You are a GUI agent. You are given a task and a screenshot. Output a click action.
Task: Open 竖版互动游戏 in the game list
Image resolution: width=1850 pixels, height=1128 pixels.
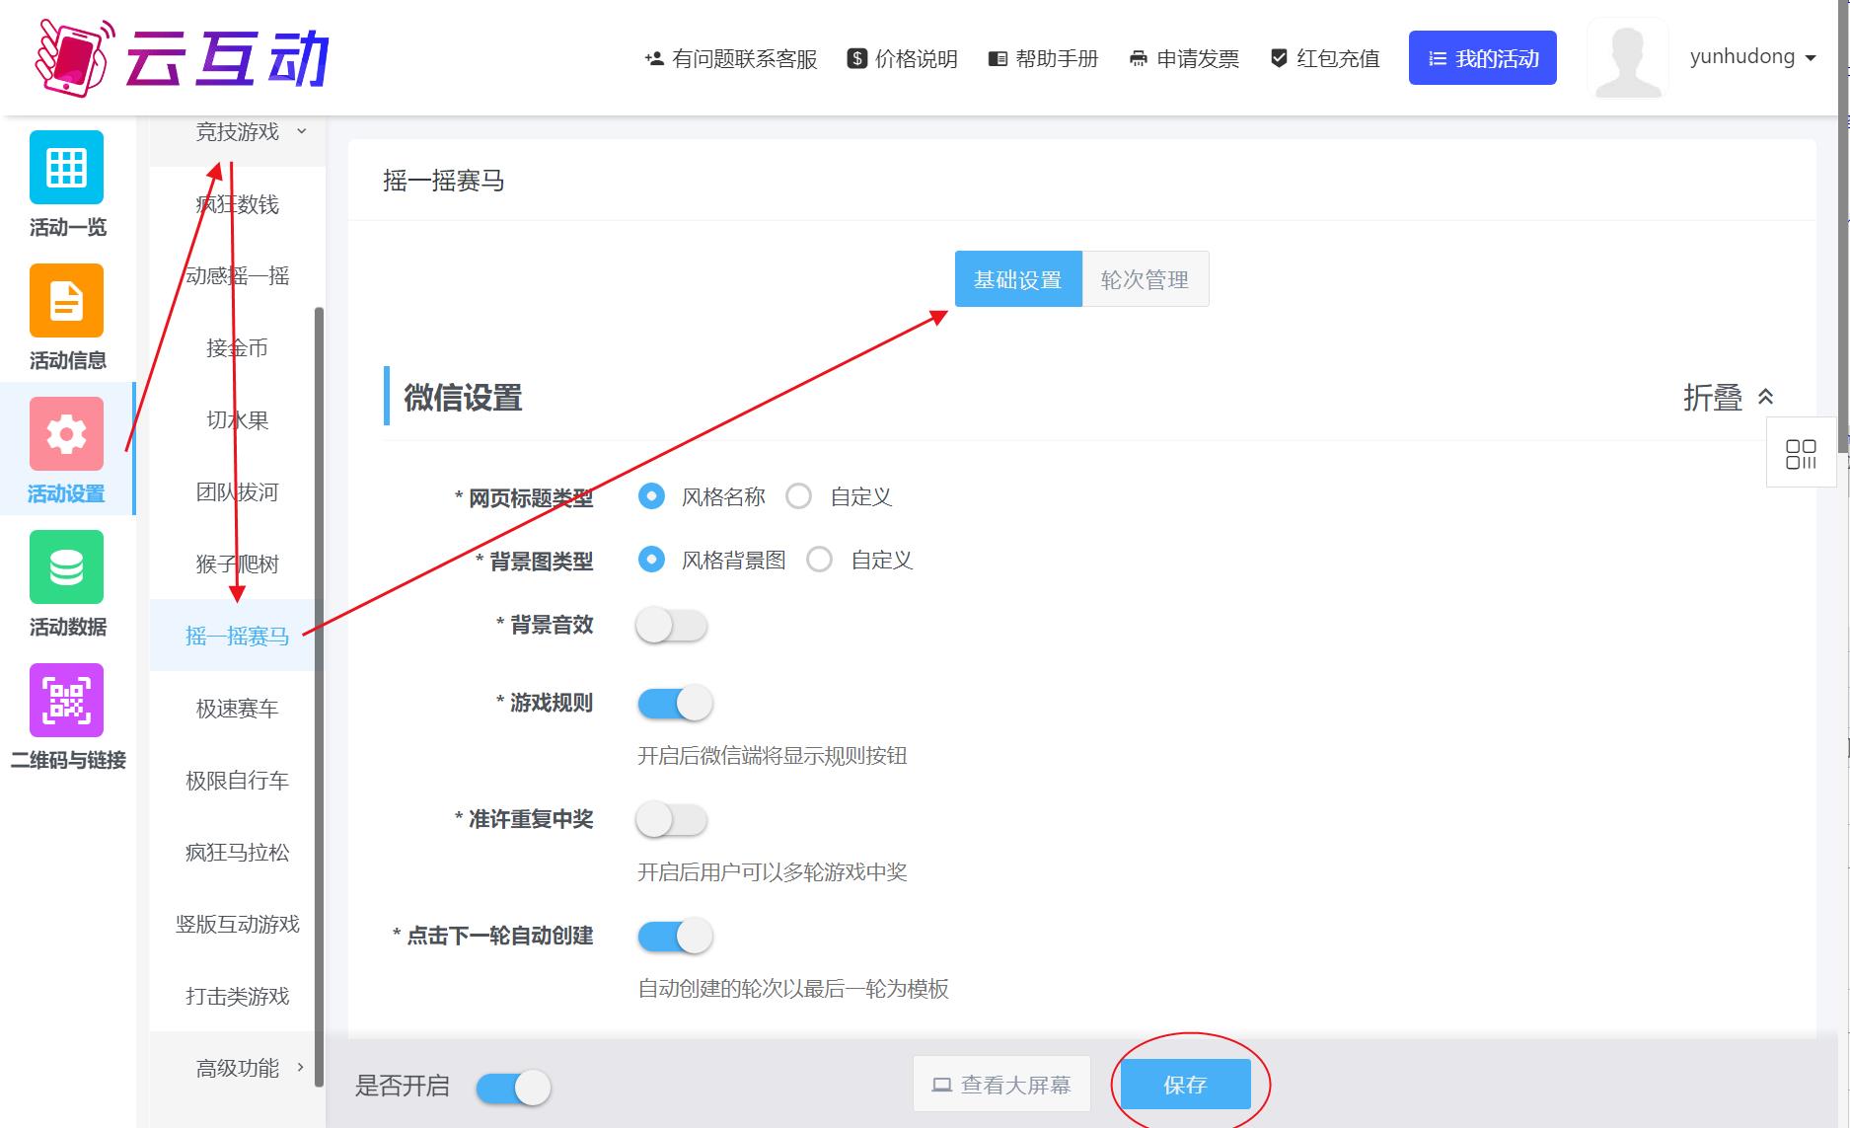click(x=238, y=924)
